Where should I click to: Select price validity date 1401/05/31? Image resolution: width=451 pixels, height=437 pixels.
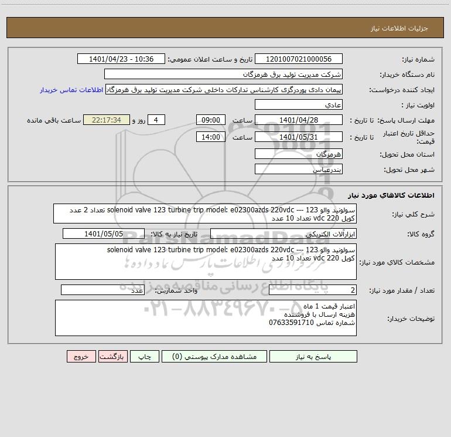click(x=299, y=137)
